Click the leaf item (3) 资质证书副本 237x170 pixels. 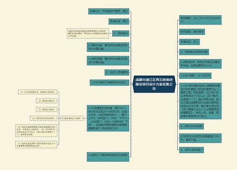click(x=46, y=110)
